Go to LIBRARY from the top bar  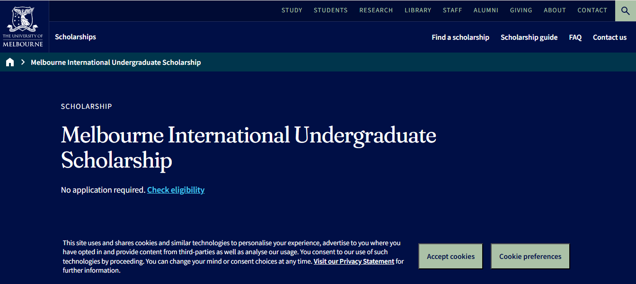(418, 10)
